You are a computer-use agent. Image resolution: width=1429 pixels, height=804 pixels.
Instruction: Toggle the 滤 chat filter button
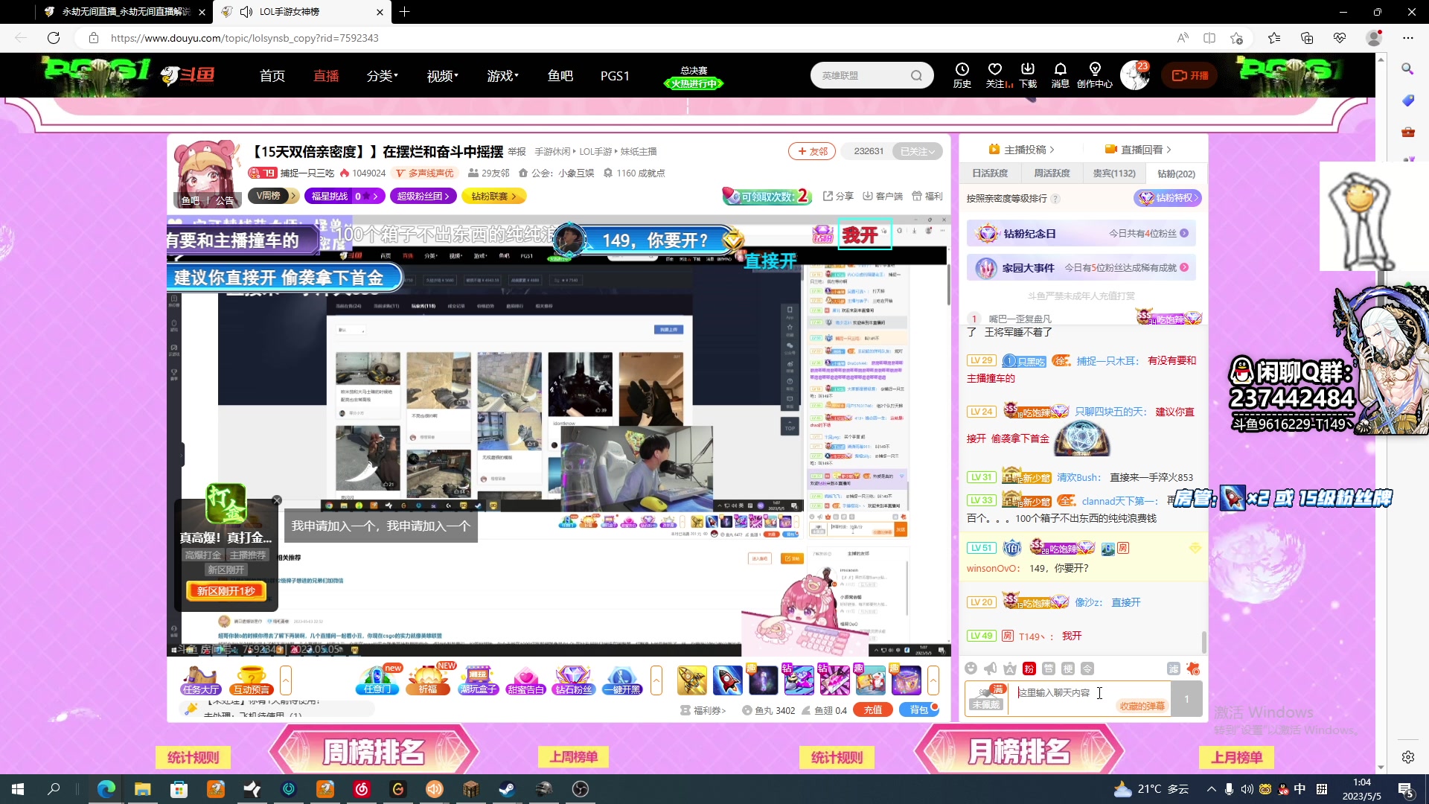point(1174,669)
